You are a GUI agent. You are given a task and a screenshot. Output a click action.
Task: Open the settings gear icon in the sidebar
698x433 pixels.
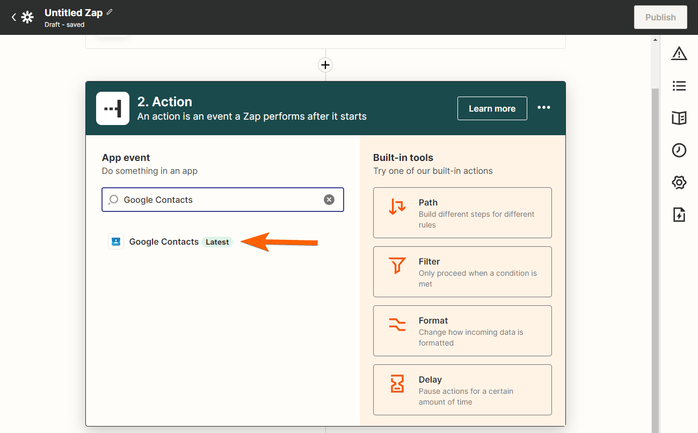click(x=679, y=182)
